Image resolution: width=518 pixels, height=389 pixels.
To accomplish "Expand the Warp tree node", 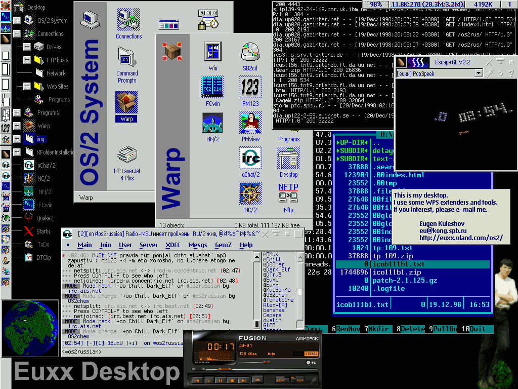I will [x=17, y=126].
